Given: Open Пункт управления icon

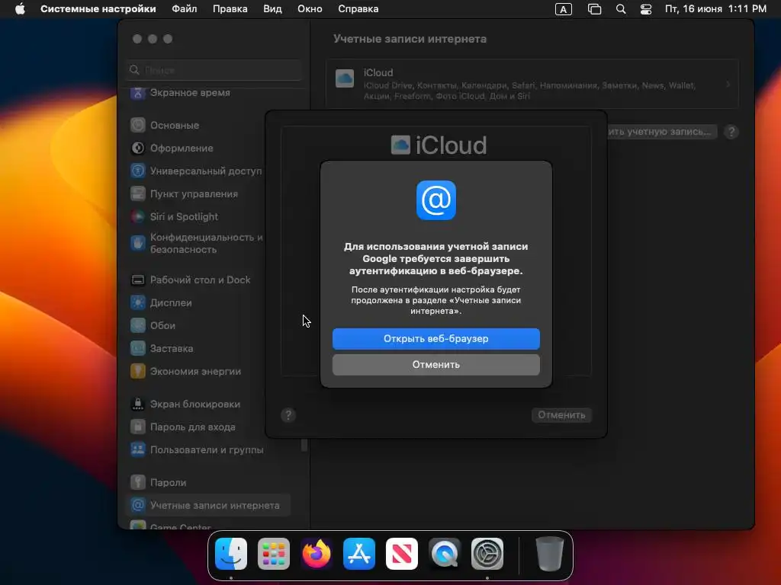Looking at the screenshot, I should pyautogui.click(x=138, y=194).
